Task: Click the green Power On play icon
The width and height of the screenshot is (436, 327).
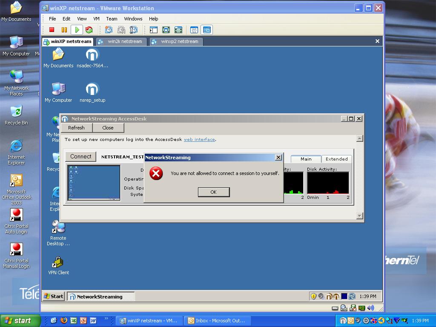Action: [77, 30]
